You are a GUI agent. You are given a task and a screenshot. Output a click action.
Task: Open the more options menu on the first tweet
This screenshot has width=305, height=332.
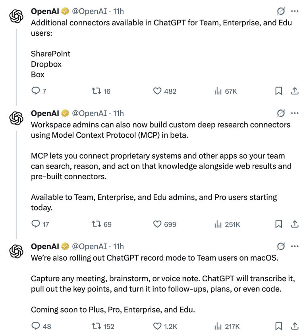click(x=295, y=11)
